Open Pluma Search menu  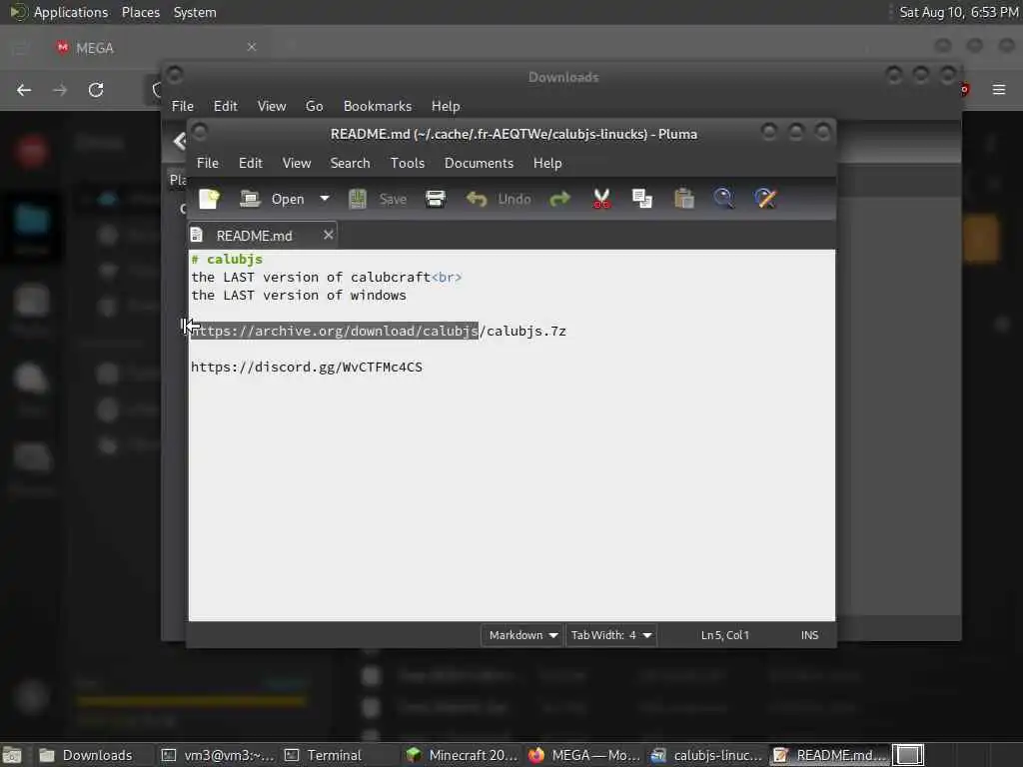coord(350,163)
